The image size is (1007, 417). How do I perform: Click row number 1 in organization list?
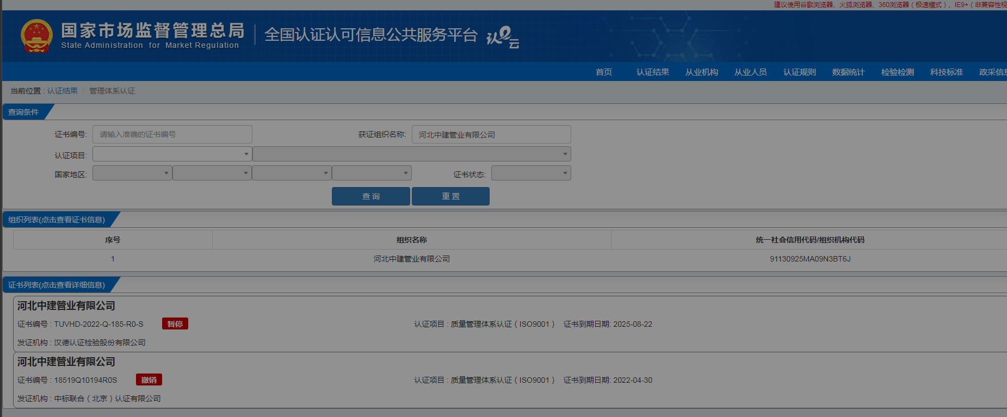coord(113,259)
